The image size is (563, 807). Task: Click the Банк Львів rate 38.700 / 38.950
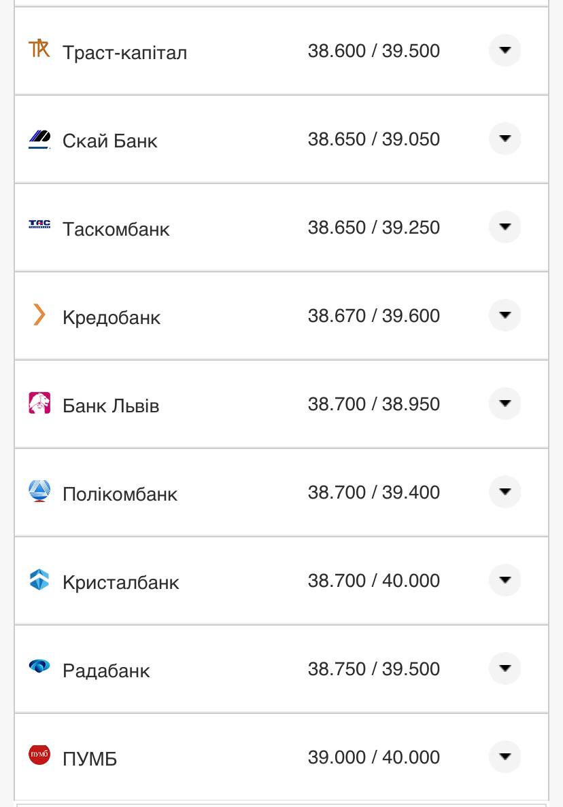tap(373, 403)
